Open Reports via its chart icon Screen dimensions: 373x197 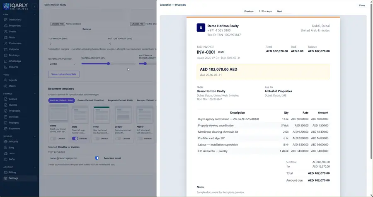point(6,67)
